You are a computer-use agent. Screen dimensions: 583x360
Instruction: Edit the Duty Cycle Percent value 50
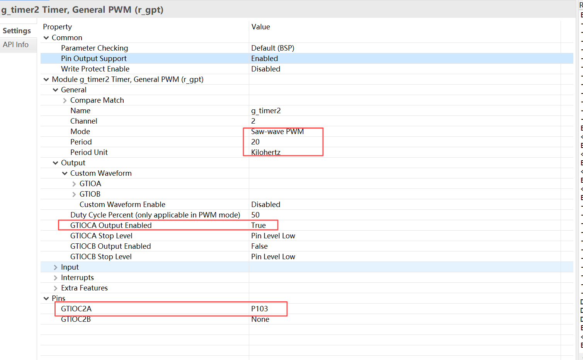pyautogui.click(x=255, y=215)
